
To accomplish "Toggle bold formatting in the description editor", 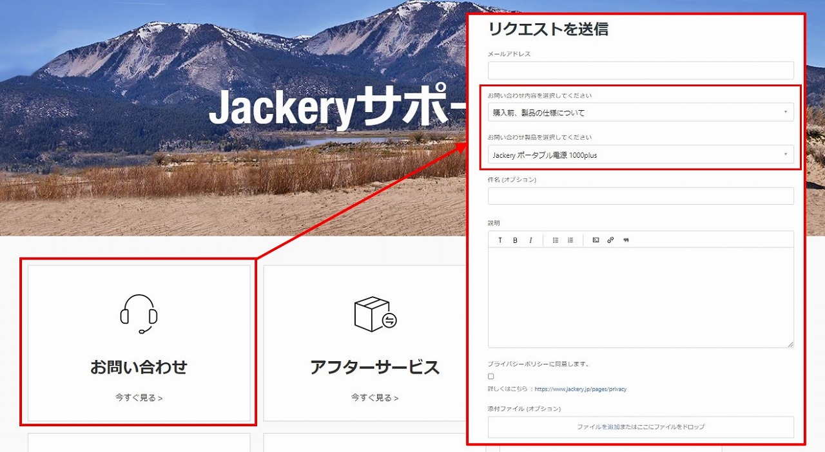I will tap(515, 240).
